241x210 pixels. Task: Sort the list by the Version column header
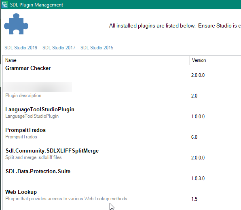(199, 60)
